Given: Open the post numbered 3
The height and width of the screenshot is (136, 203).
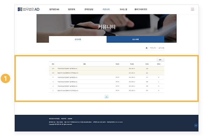Looking at the screenshot, I should point(68,82).
